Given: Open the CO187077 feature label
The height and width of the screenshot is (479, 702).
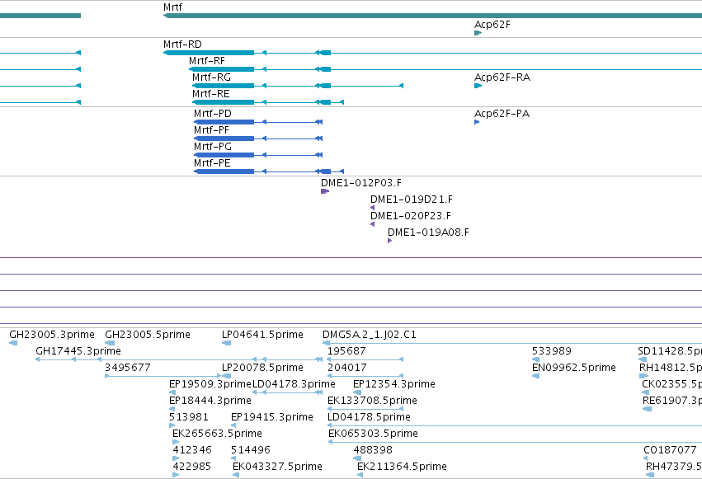Looking at the screenshot, I should point(670,450).
